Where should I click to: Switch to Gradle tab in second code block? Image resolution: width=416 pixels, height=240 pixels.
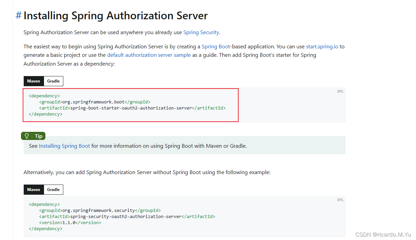(x=53, y=190)
